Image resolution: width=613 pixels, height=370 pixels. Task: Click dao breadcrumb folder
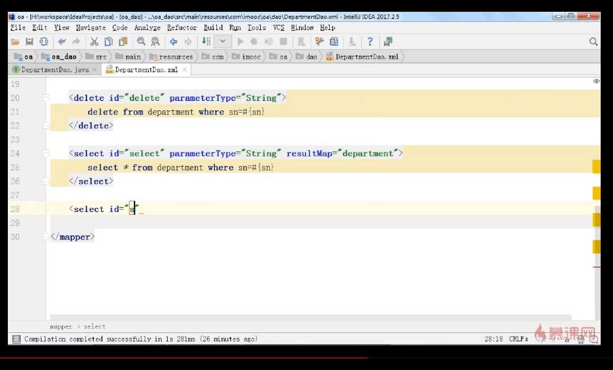306,57
